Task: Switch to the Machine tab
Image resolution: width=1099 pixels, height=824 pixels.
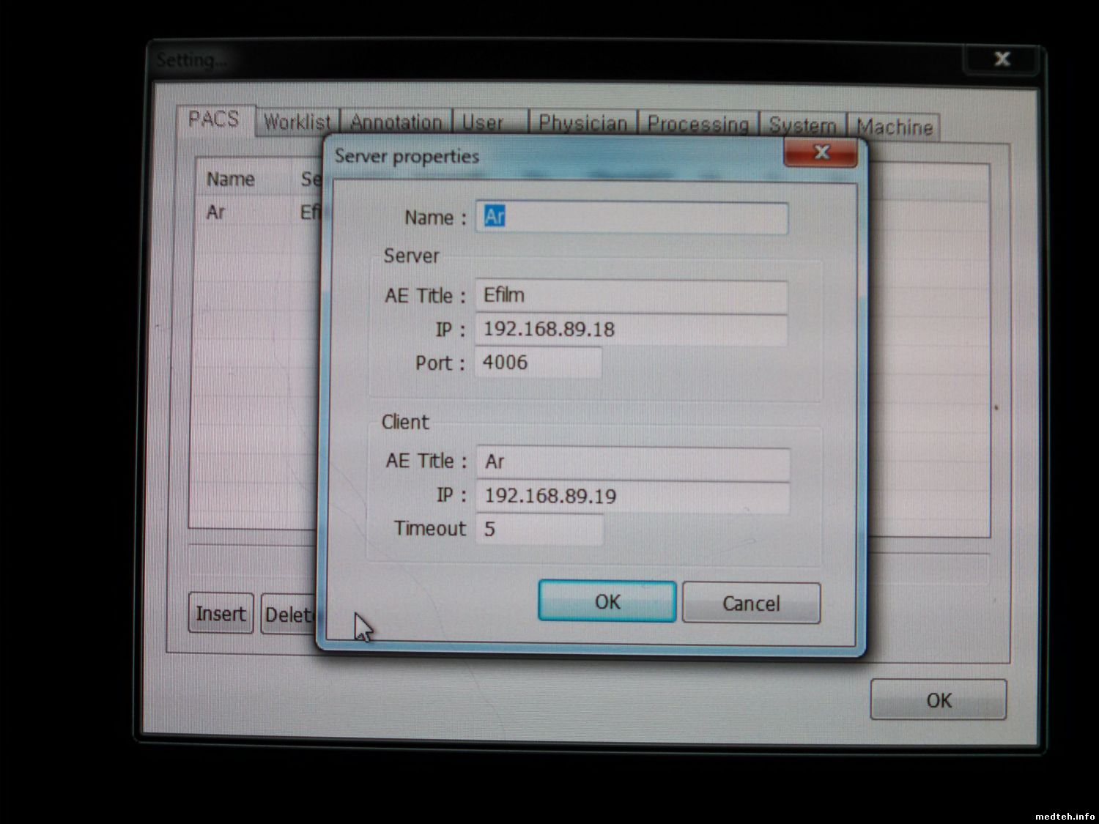Action: pos(894,127)
